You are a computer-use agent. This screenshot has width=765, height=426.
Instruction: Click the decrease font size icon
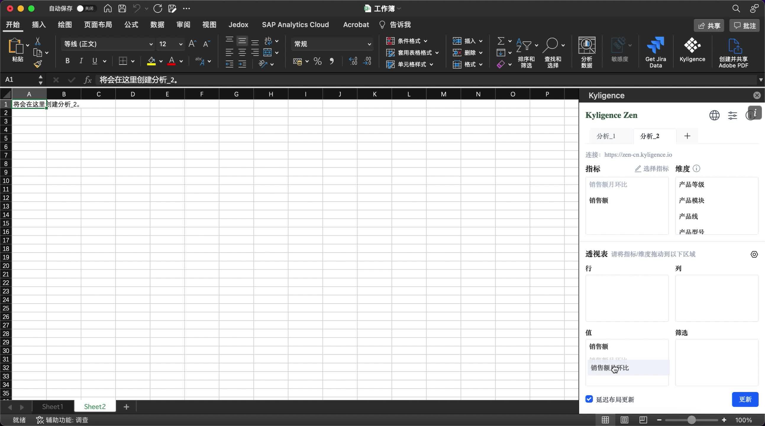click(x=206, y=44)
